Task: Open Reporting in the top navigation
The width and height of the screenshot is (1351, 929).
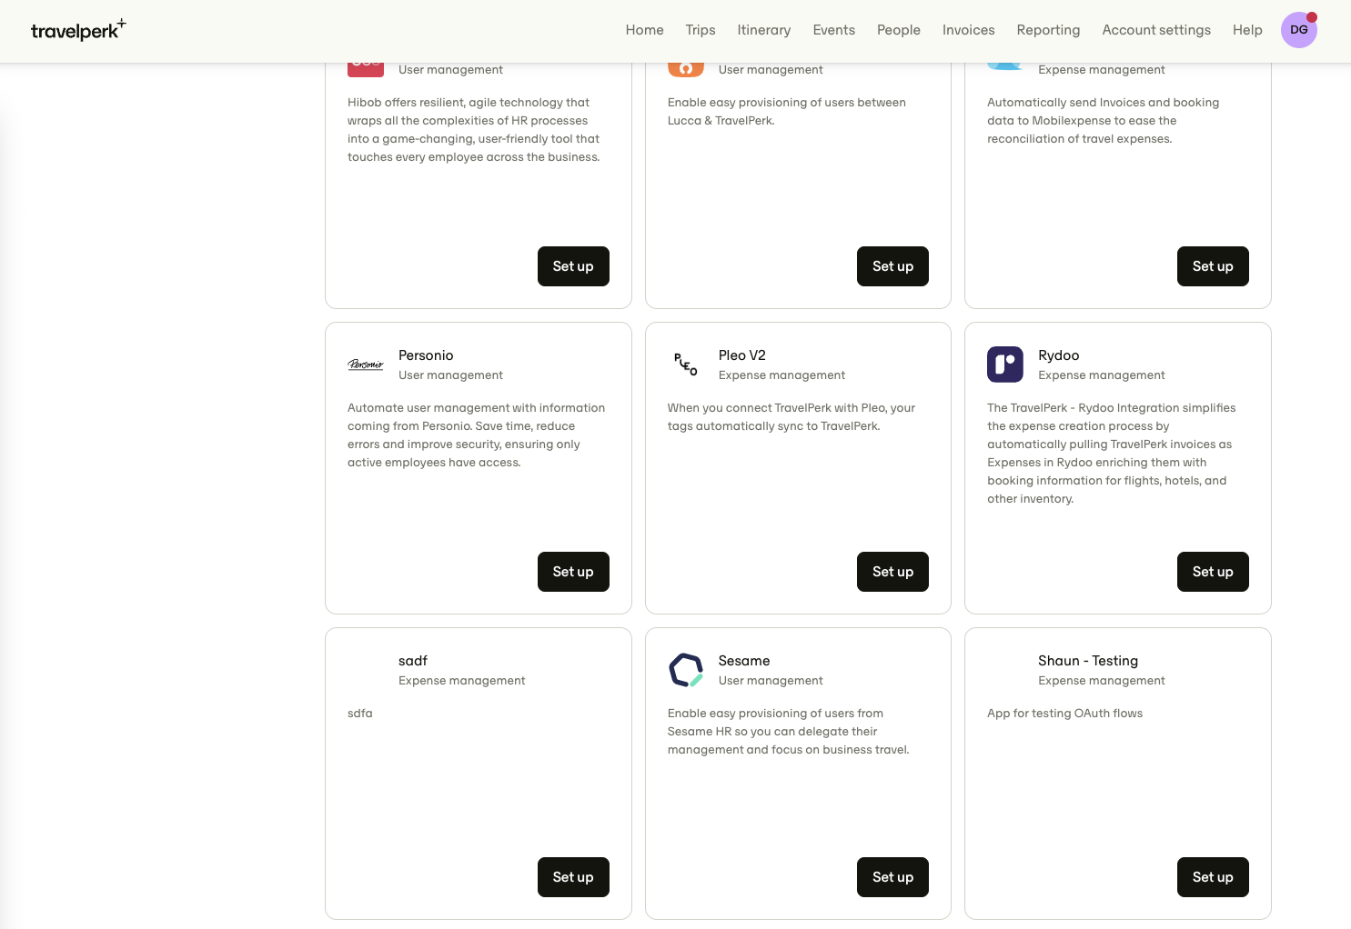Action: (x=1049, y=30)
